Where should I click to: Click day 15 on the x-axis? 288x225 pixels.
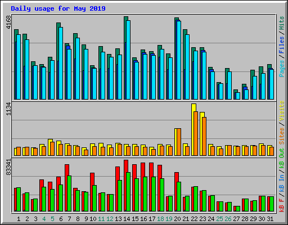(x=135, y=219)
